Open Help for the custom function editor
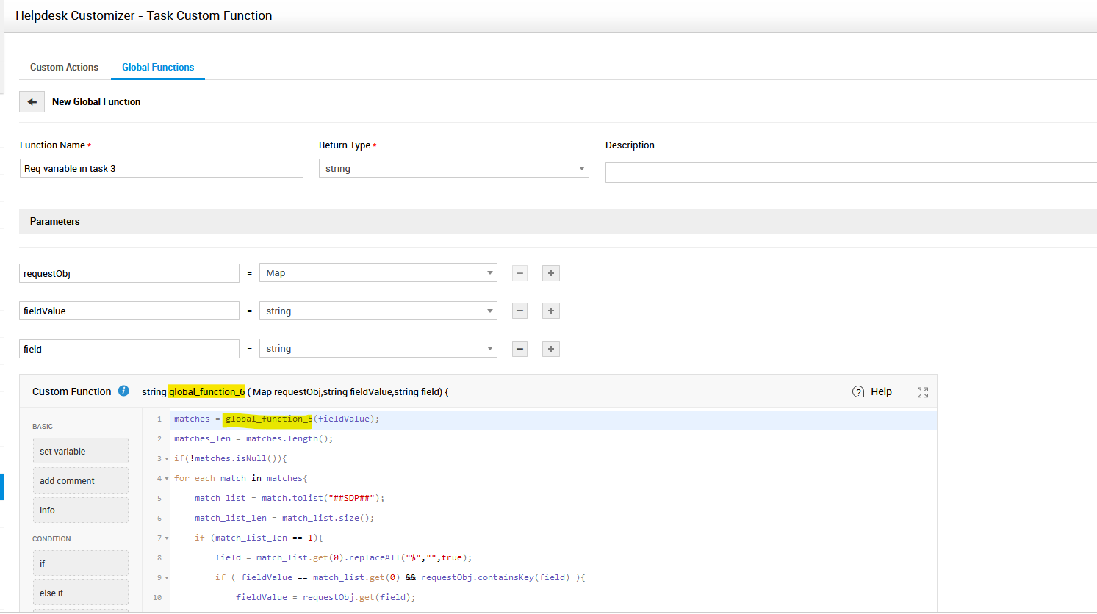Viewport: 1097px width, 614px height. (x=872, y=391)
